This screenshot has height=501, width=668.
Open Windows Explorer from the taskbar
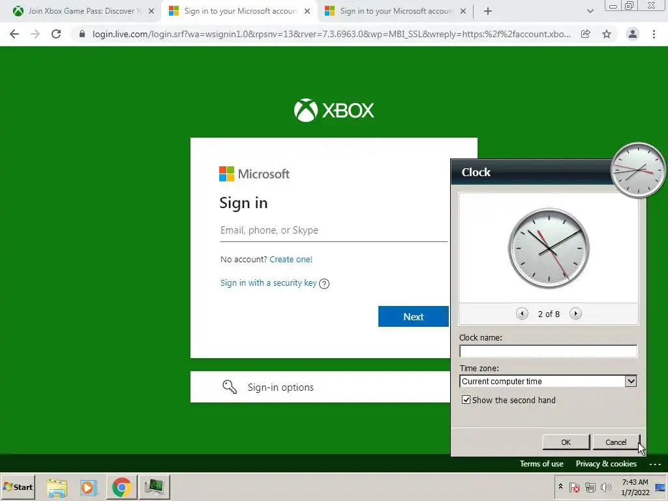[x=57, y=487]
